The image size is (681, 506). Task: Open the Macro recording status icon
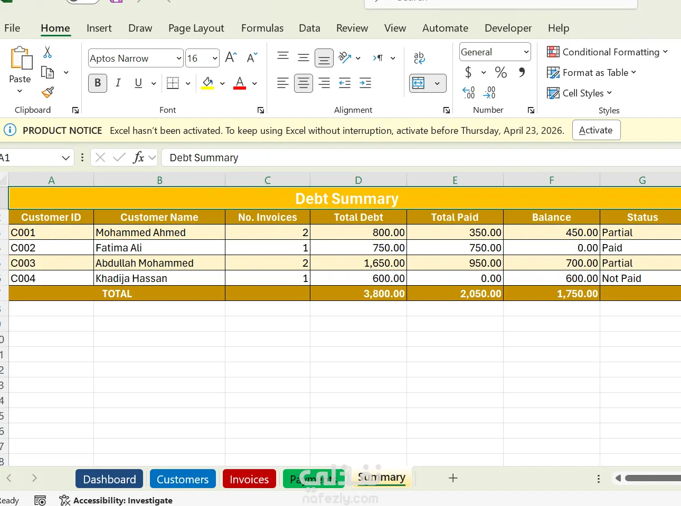[x=40, y=500]
